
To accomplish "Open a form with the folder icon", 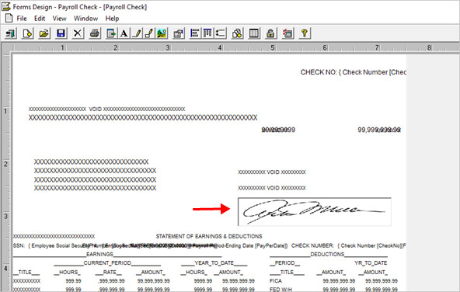I will click(44, 33).
